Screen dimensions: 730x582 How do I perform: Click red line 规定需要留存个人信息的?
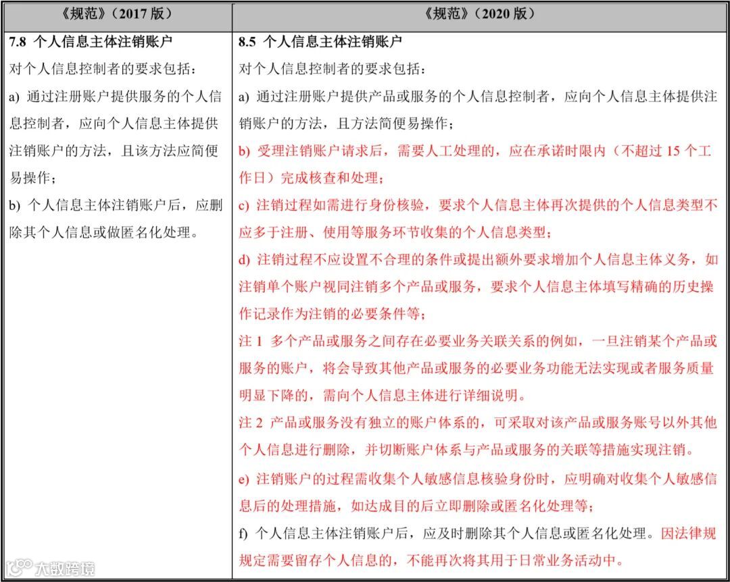(431, 560)
